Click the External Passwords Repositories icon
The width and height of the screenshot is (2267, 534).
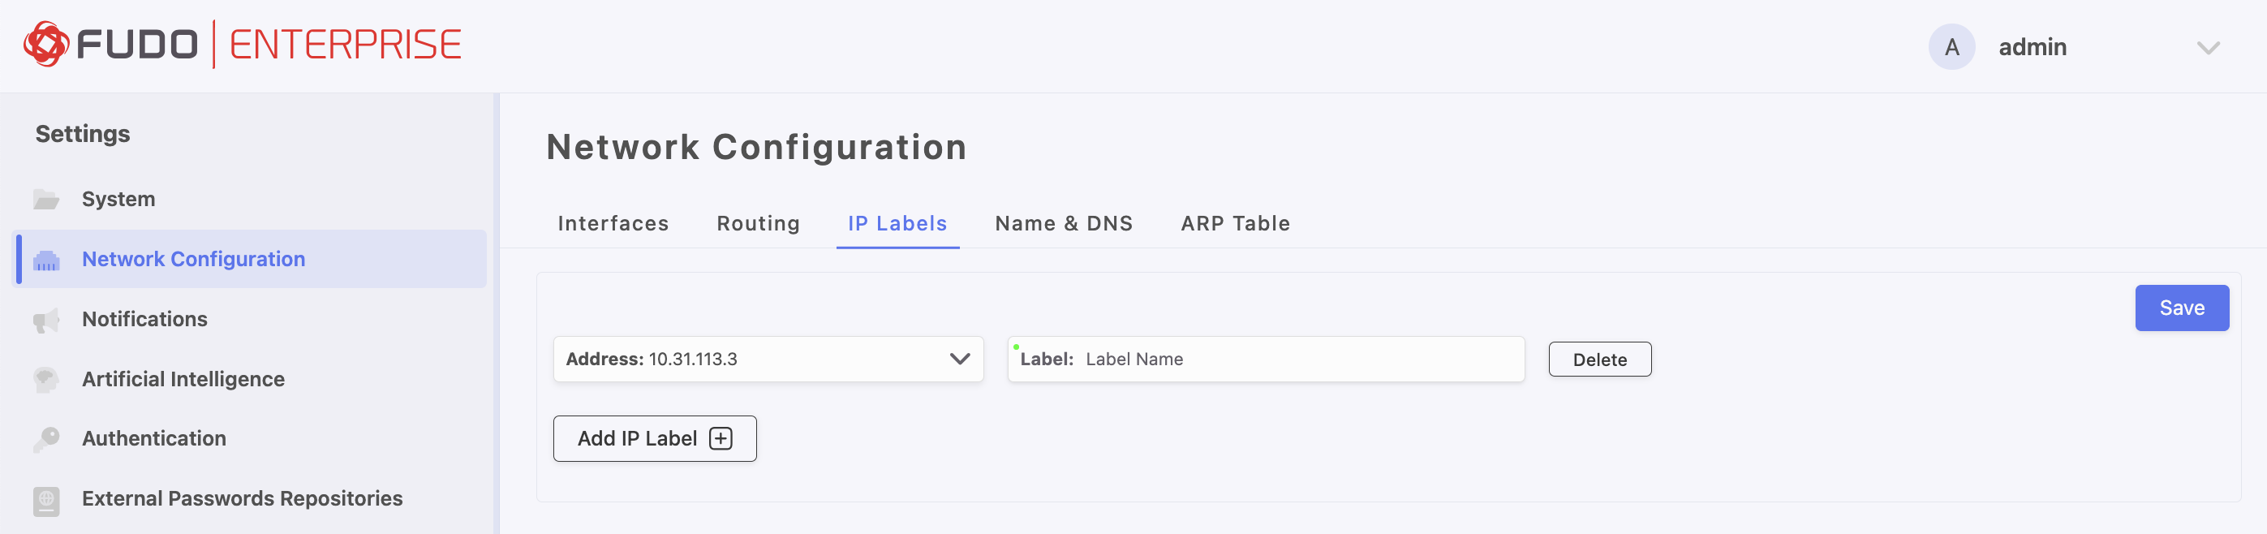tap(45, 500)
